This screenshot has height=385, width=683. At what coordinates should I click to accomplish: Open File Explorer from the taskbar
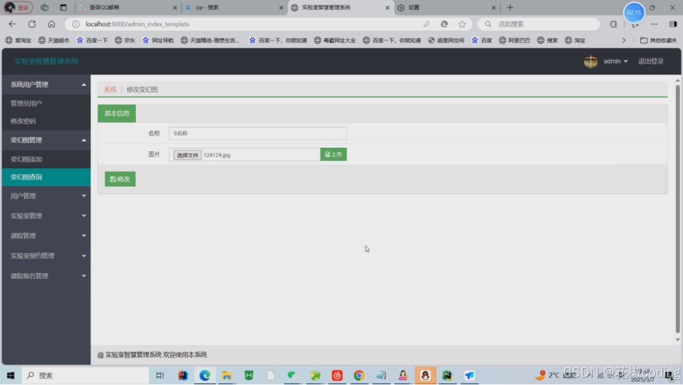[227, 375]
